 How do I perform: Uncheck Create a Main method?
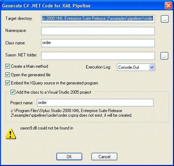7,66
